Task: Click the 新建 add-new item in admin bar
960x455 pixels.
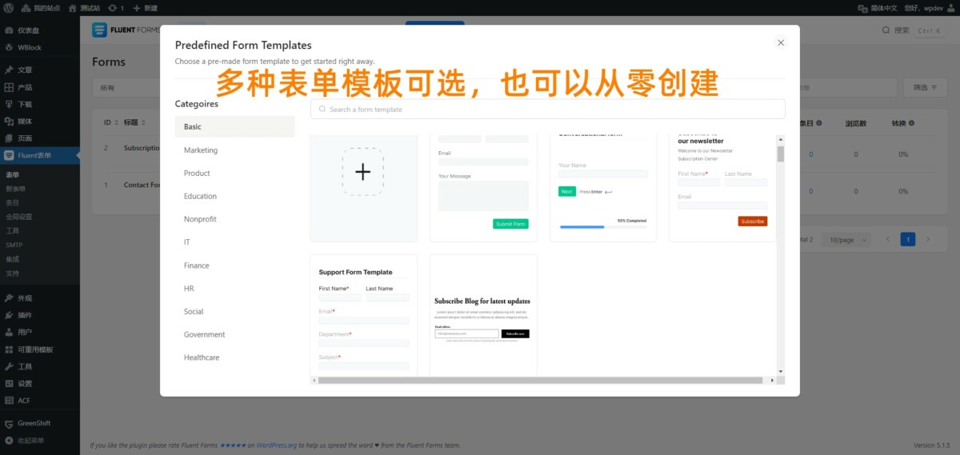Action: (146, 7)
